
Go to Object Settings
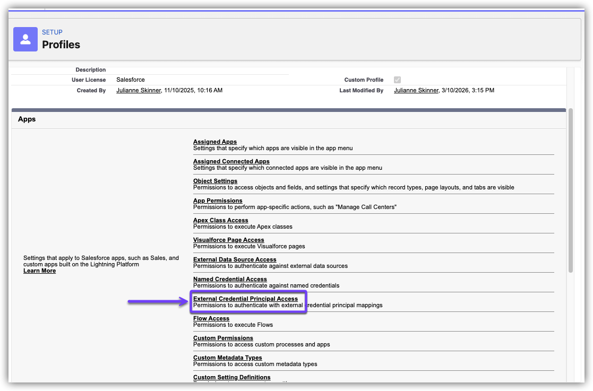point(215,181)
